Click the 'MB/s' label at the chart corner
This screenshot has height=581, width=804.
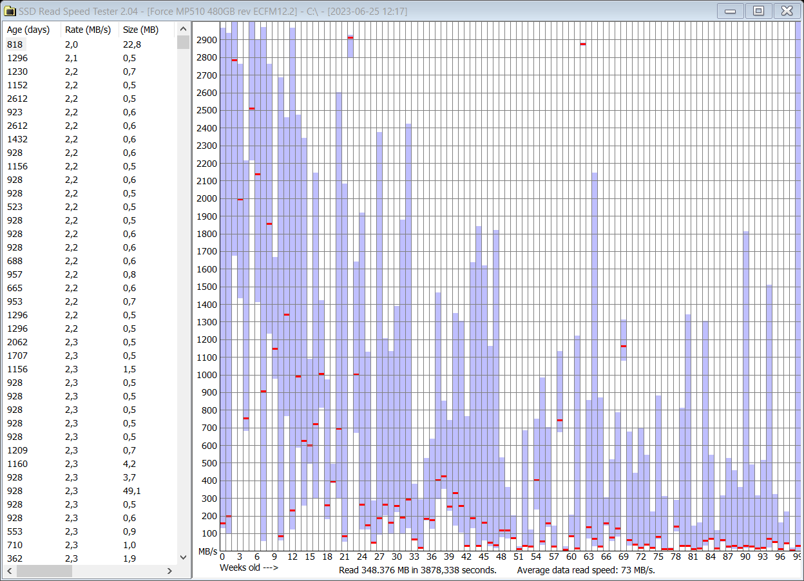(207, 551)
